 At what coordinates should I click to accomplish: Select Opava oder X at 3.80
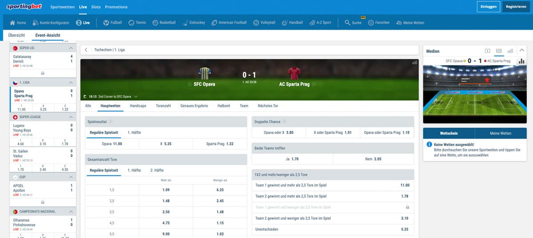pyautogui.click(x=278, y=133)
